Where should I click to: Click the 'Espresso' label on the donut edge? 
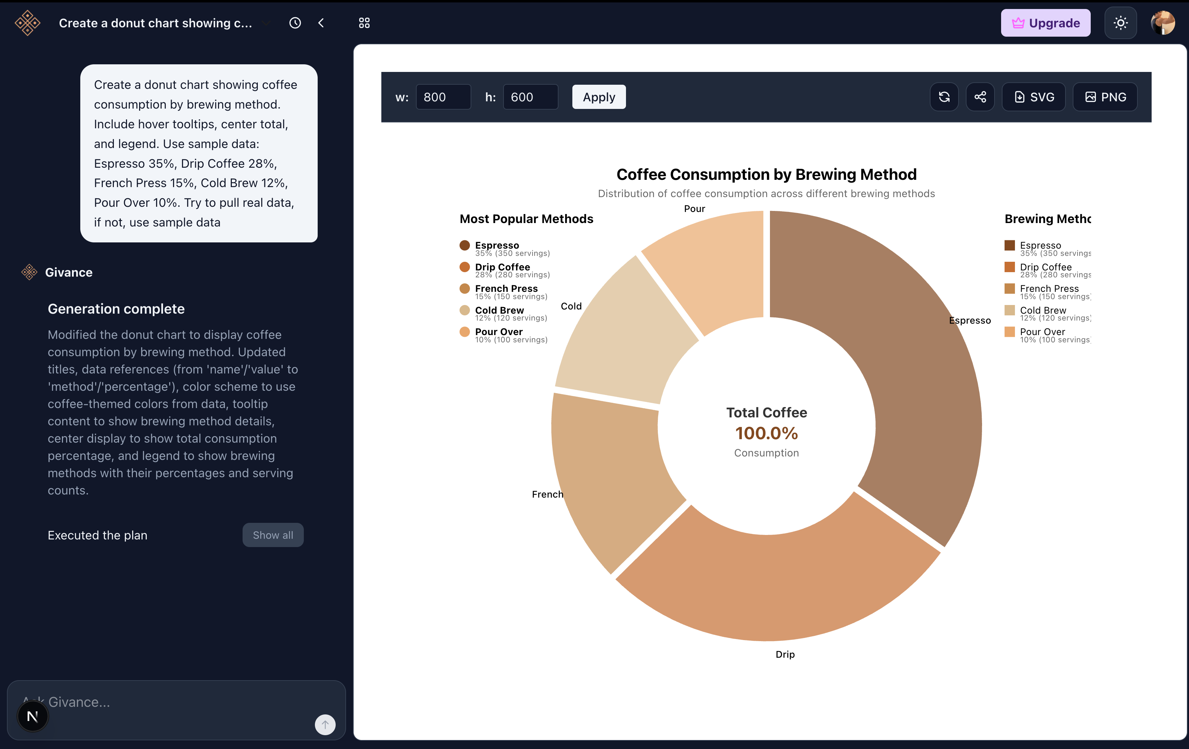pyautogui.click(x=970, y=320)
